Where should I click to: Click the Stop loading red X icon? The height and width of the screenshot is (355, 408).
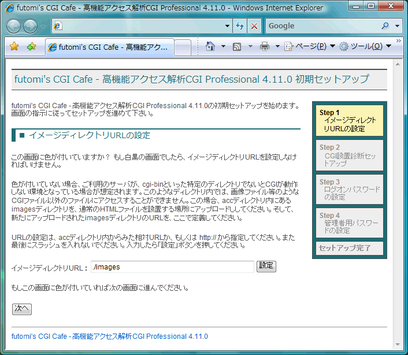pos(254,26)
